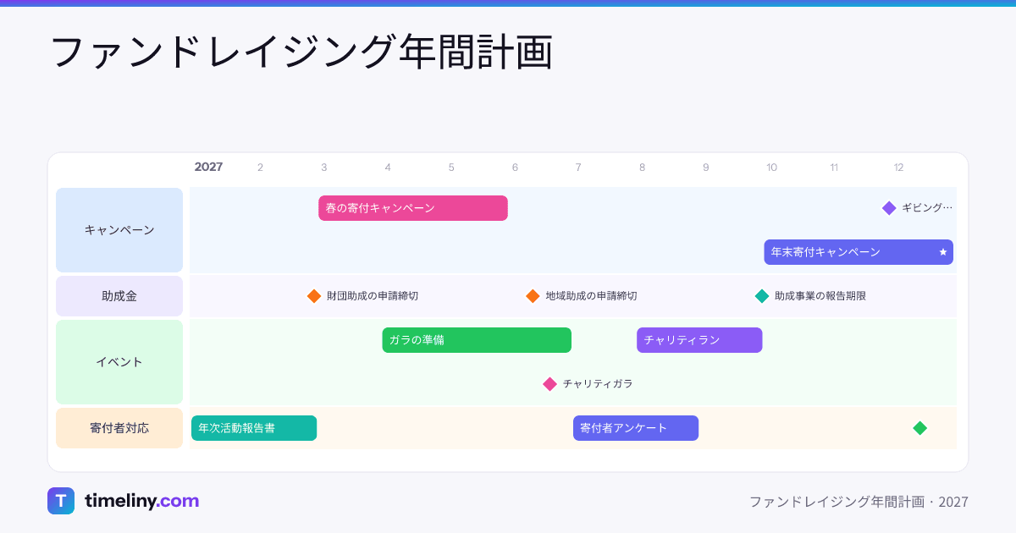Click the 財団助成の申請締切 orange diamond
Image resolution: width=1016 pixels, height=533 pixels.
tap(314, 296)
